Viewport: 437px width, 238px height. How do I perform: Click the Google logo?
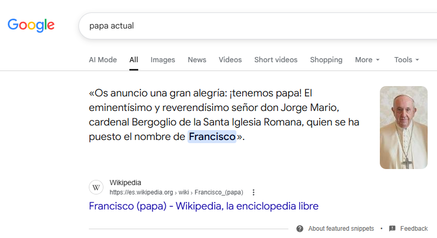click(31, 25)
